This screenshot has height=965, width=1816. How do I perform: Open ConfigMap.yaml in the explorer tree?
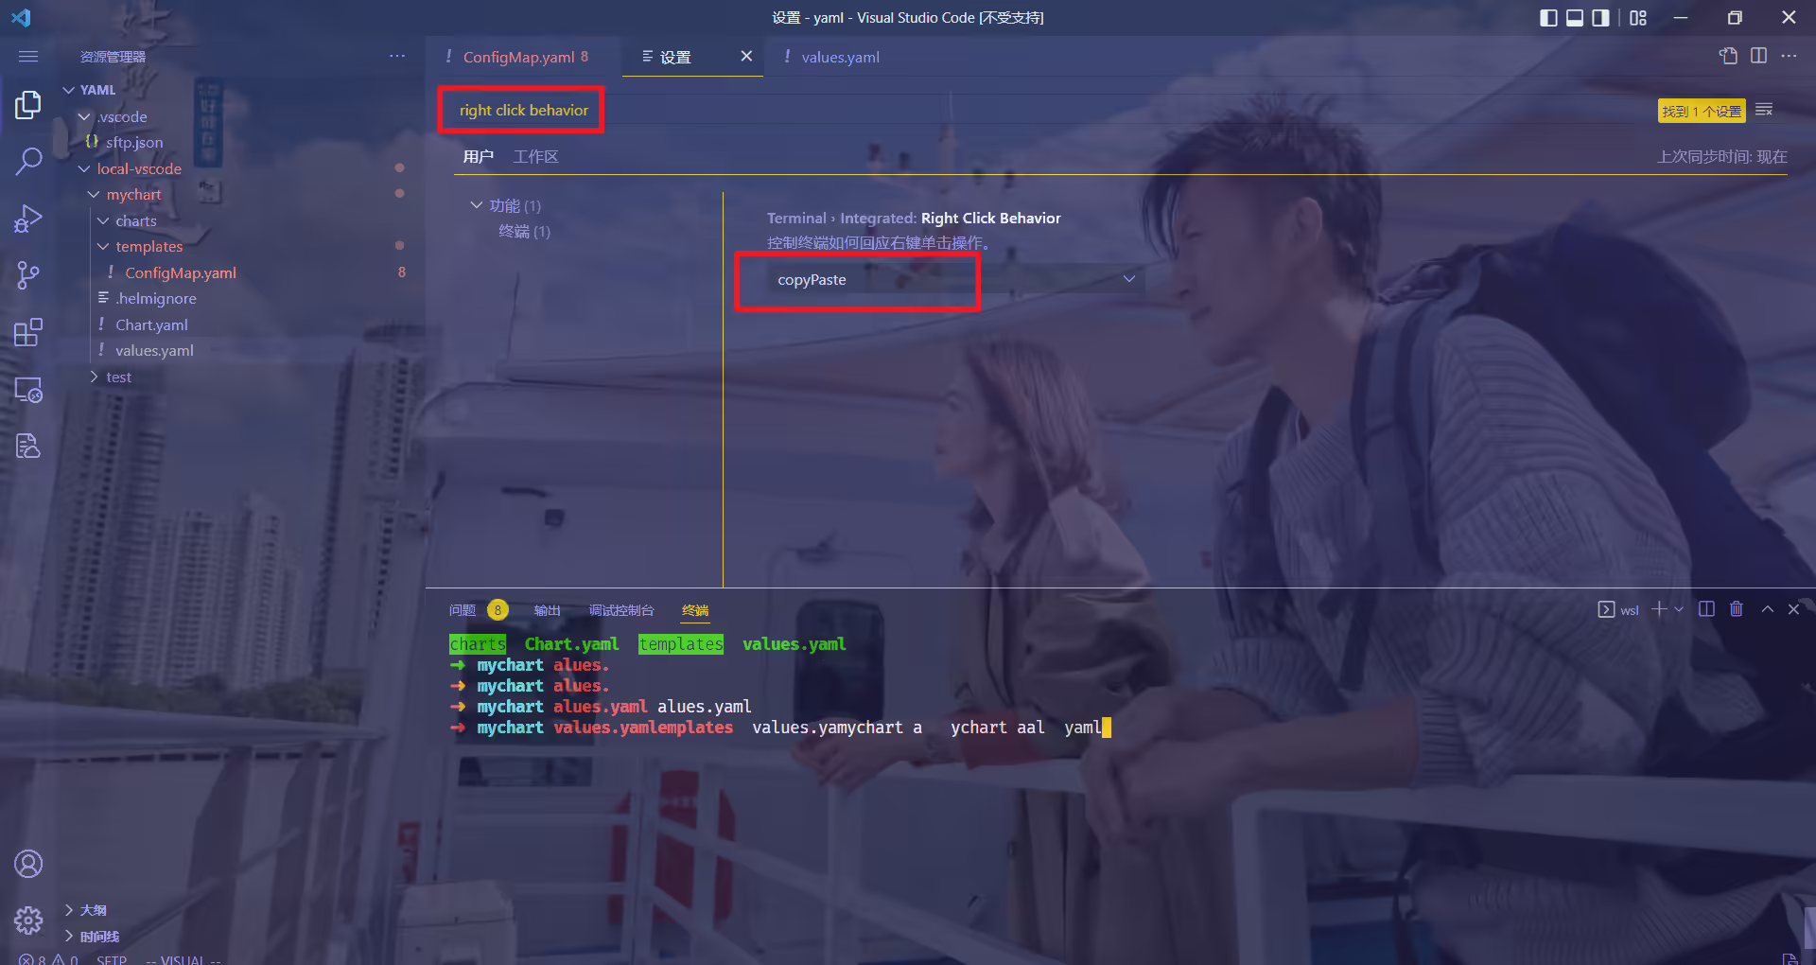tap(181, 273)
